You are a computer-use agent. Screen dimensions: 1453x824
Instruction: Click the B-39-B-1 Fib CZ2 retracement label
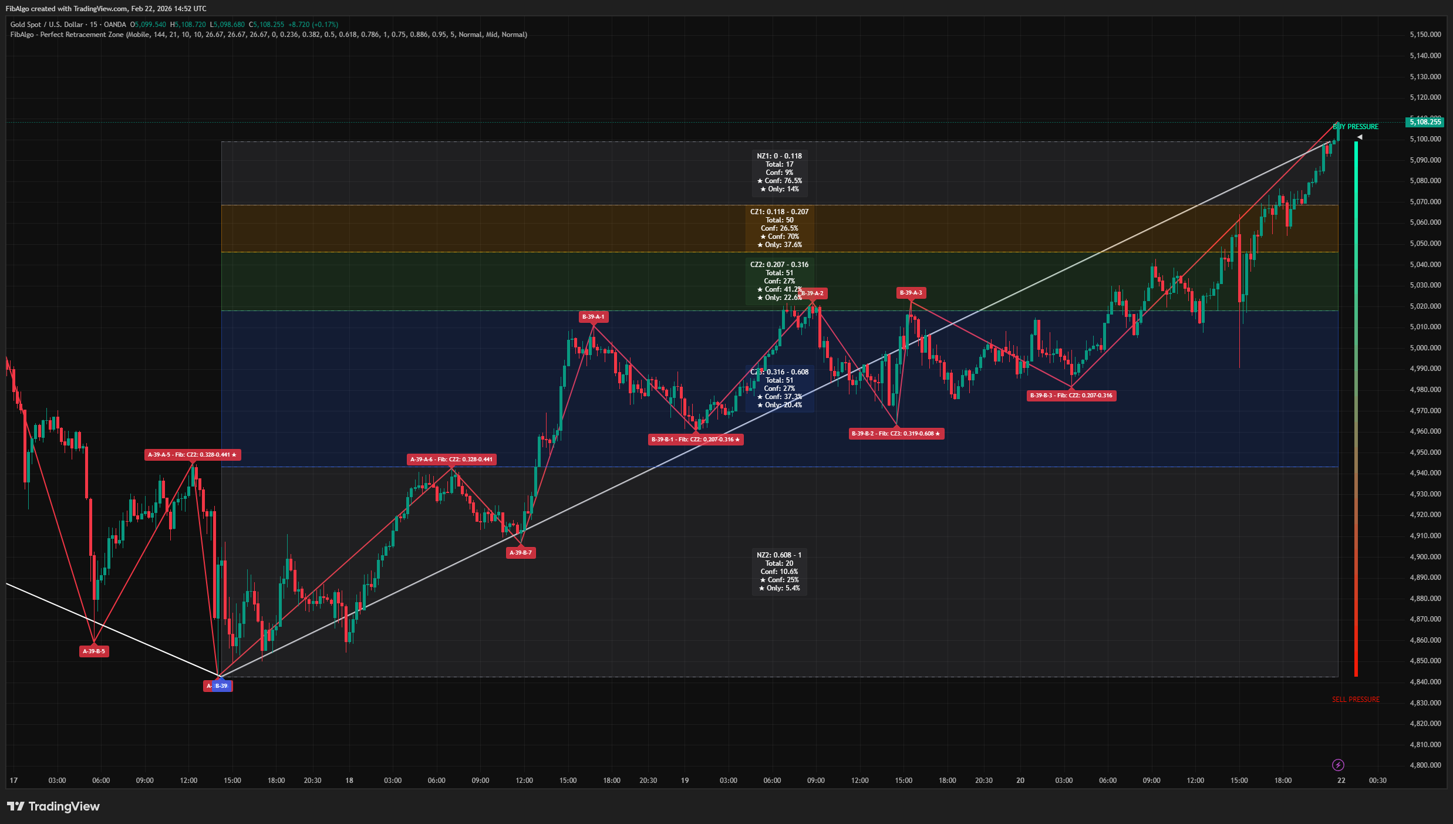696,439
